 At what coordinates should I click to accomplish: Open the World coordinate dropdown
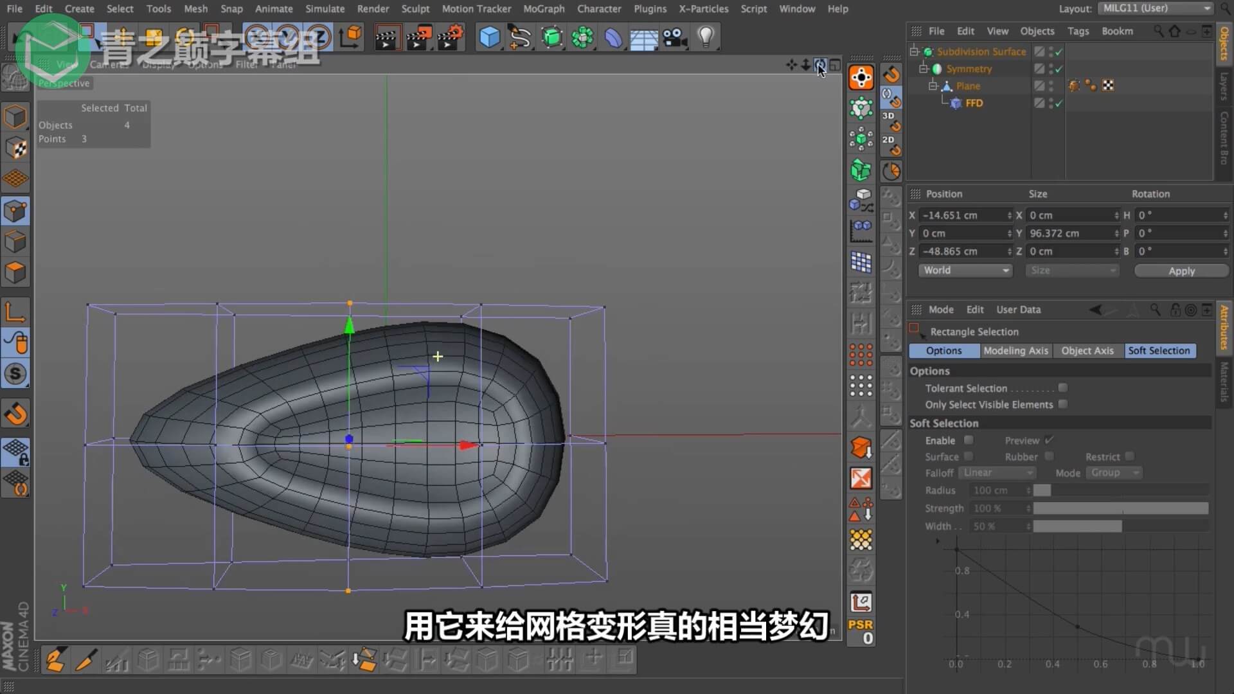click(x=965, y=271)
